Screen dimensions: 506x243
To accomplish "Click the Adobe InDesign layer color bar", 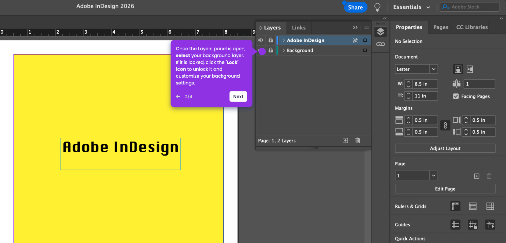I will point(277,40).
